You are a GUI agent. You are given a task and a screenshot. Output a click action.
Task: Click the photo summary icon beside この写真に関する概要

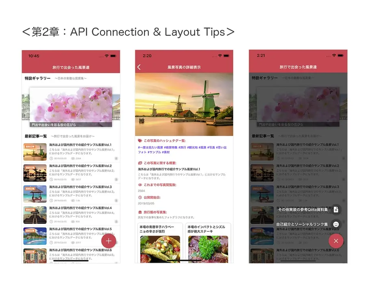click(140, 163)
